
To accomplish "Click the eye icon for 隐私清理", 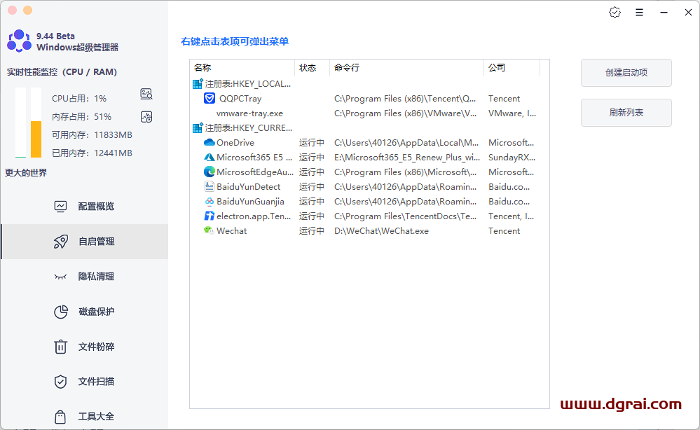I will coord(60,277).
